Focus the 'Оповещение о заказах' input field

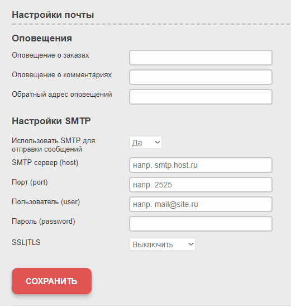pyautogui.click(x=201, y=58)
